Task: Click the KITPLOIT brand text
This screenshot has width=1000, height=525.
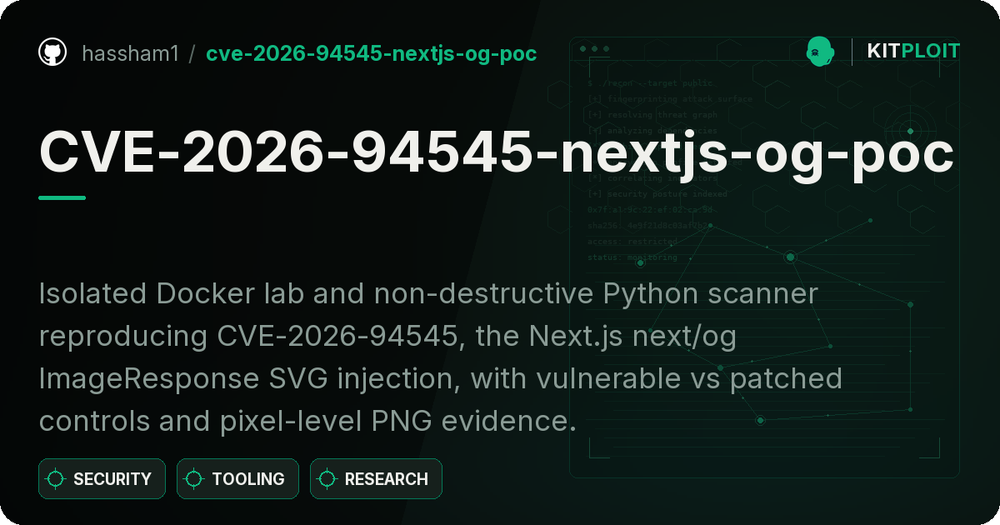Action: click(913, 52)
